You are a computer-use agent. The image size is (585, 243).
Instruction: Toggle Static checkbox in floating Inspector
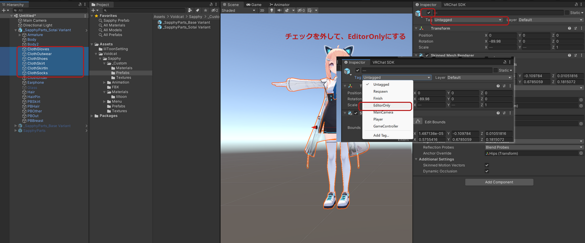click(x=495, y=71)
